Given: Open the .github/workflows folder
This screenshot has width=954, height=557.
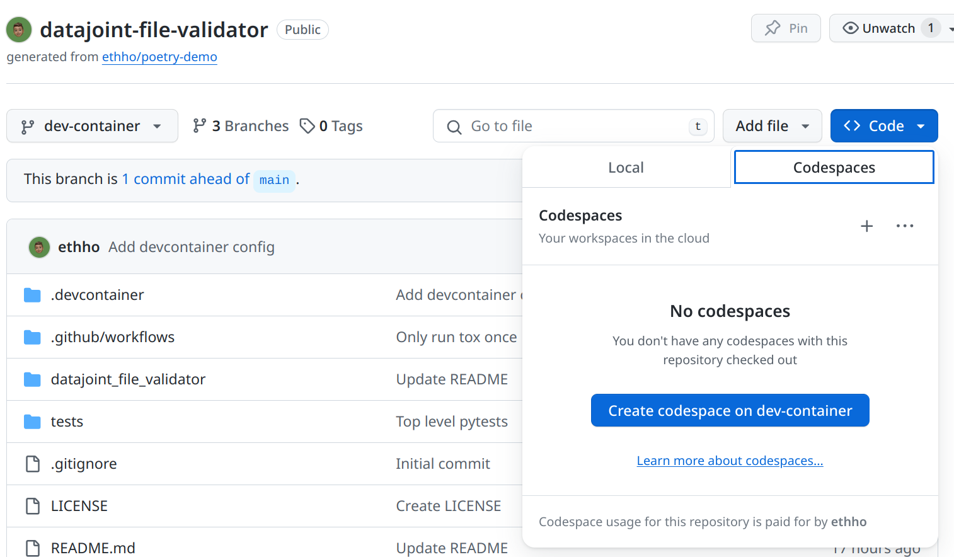Looking at the screenshot, I should 113,337.
